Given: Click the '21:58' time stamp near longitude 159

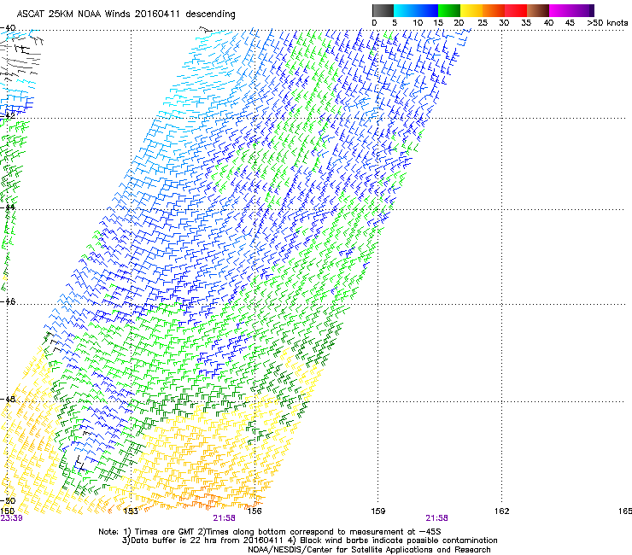Looking at the screenshot, I should pos(437,518).
